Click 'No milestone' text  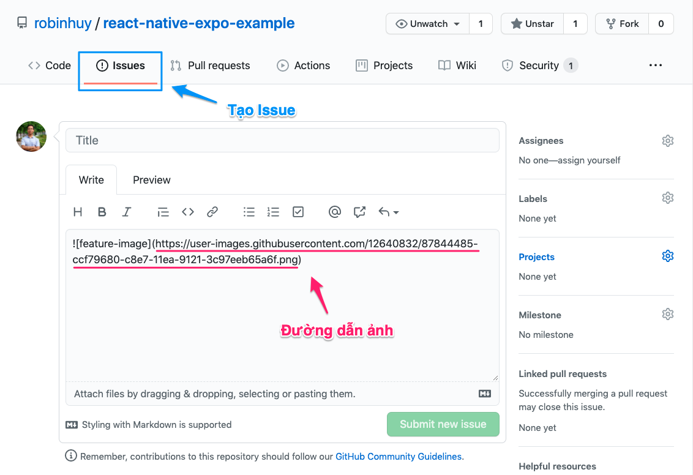[x=546, y=334]
